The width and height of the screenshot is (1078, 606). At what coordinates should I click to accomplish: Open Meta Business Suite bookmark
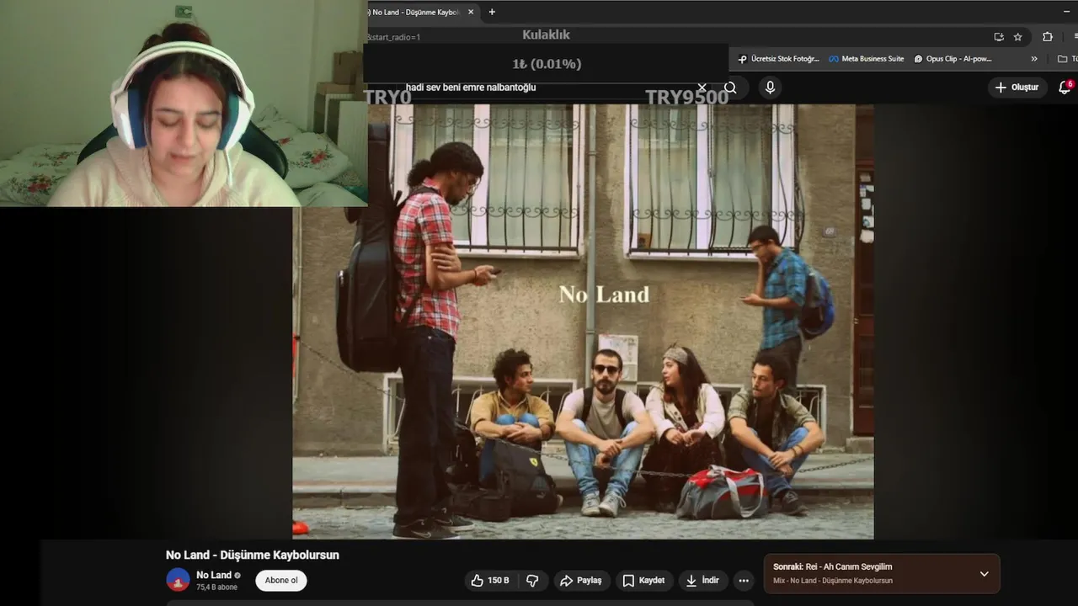pyautogui.click(x=866, y=59)
